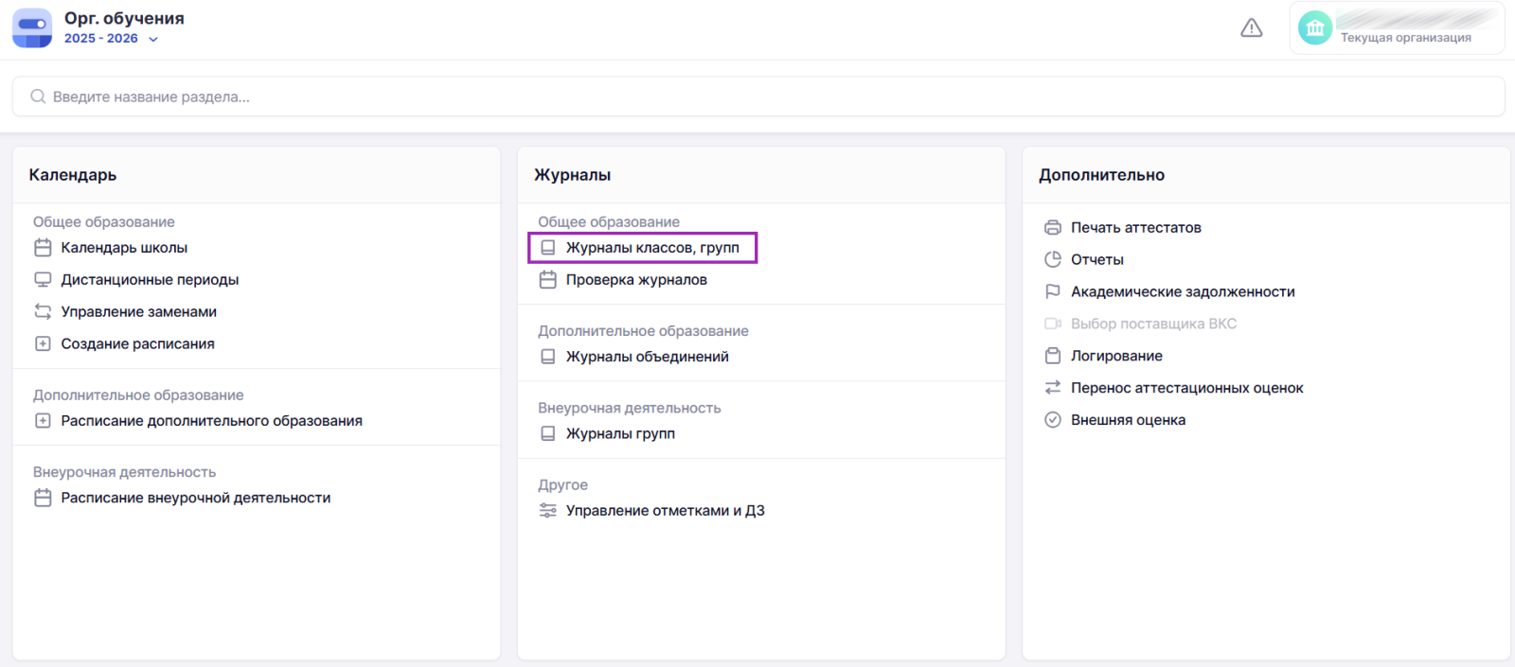Viewport: 1515px width, 667px height.
Task: Open Внешняя оценка
Action: (1128, 420)
